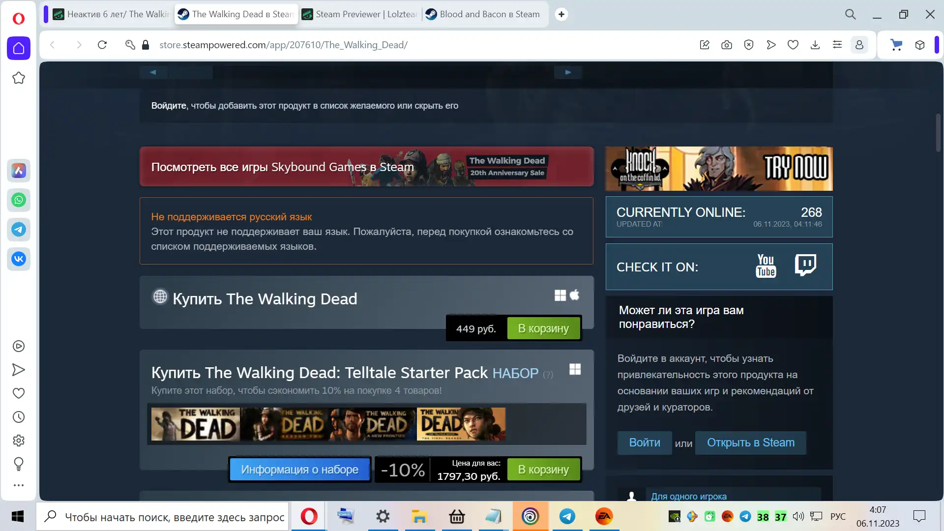Open bookmarks star in Opera sidebar
Image resolution: width=944 pixels, height=531 pixels.
coord(19,78)
